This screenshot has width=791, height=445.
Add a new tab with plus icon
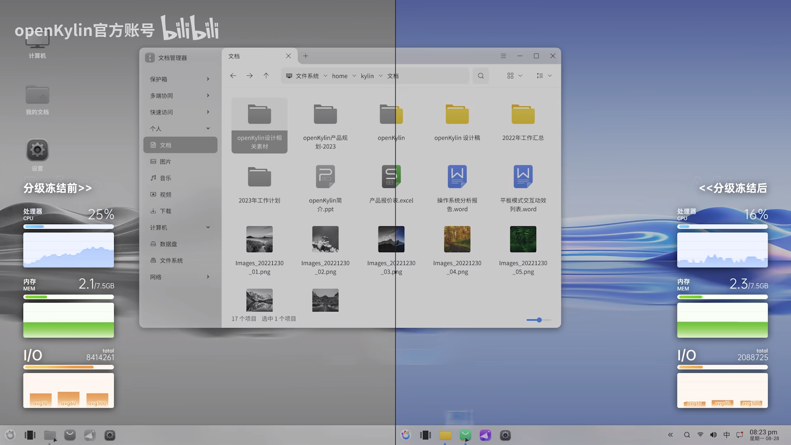click(306, 56)
